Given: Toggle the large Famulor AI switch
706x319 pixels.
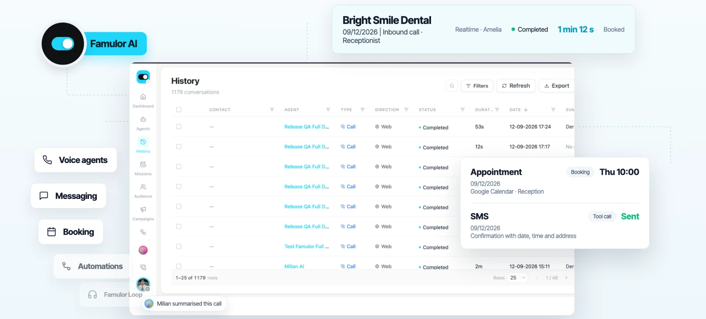Looking at the screenshot, I should coord(63,44).
